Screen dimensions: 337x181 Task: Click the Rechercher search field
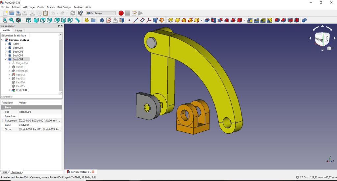click(x=31, y=97)
